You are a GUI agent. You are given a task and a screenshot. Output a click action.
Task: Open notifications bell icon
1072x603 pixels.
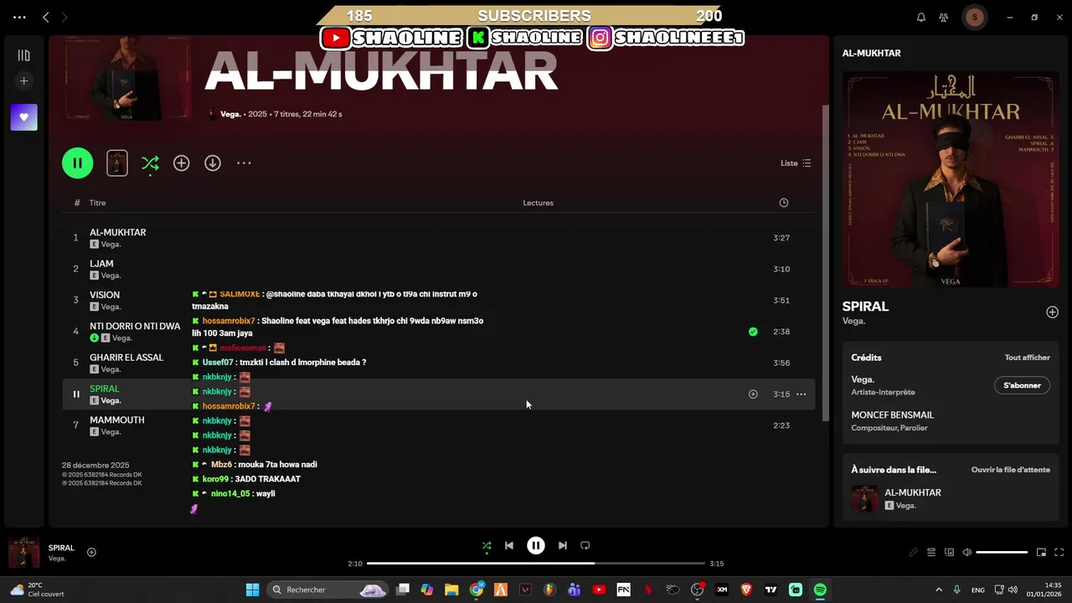921,17
